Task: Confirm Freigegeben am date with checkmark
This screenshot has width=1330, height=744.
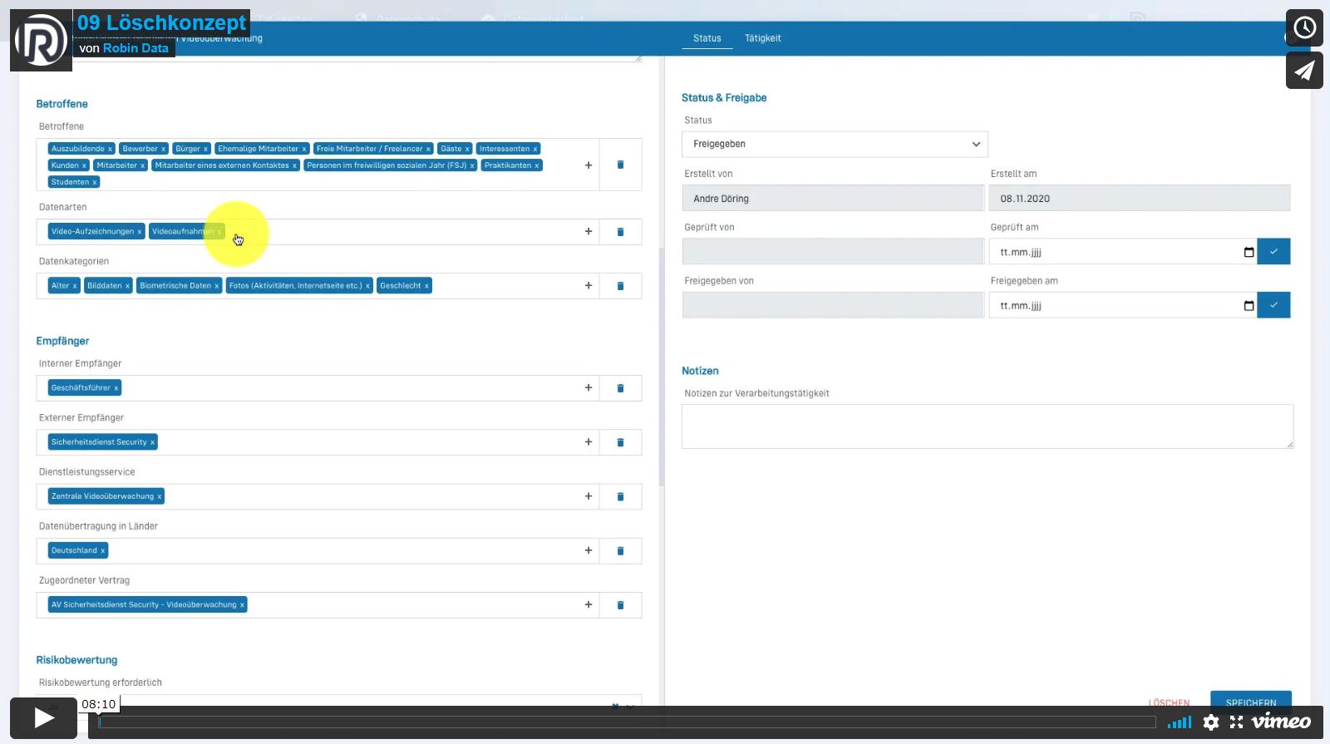Action: [x=1273, y=305]
